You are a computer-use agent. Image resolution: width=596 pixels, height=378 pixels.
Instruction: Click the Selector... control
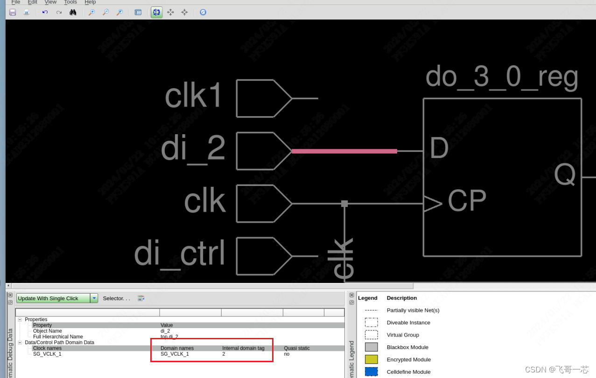pos(116,298)
